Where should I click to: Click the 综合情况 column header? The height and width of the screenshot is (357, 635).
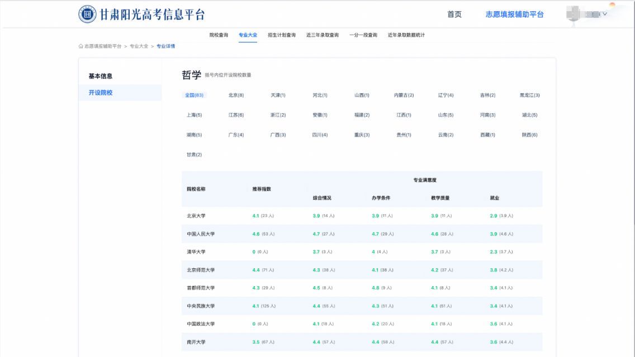[322, 197]
